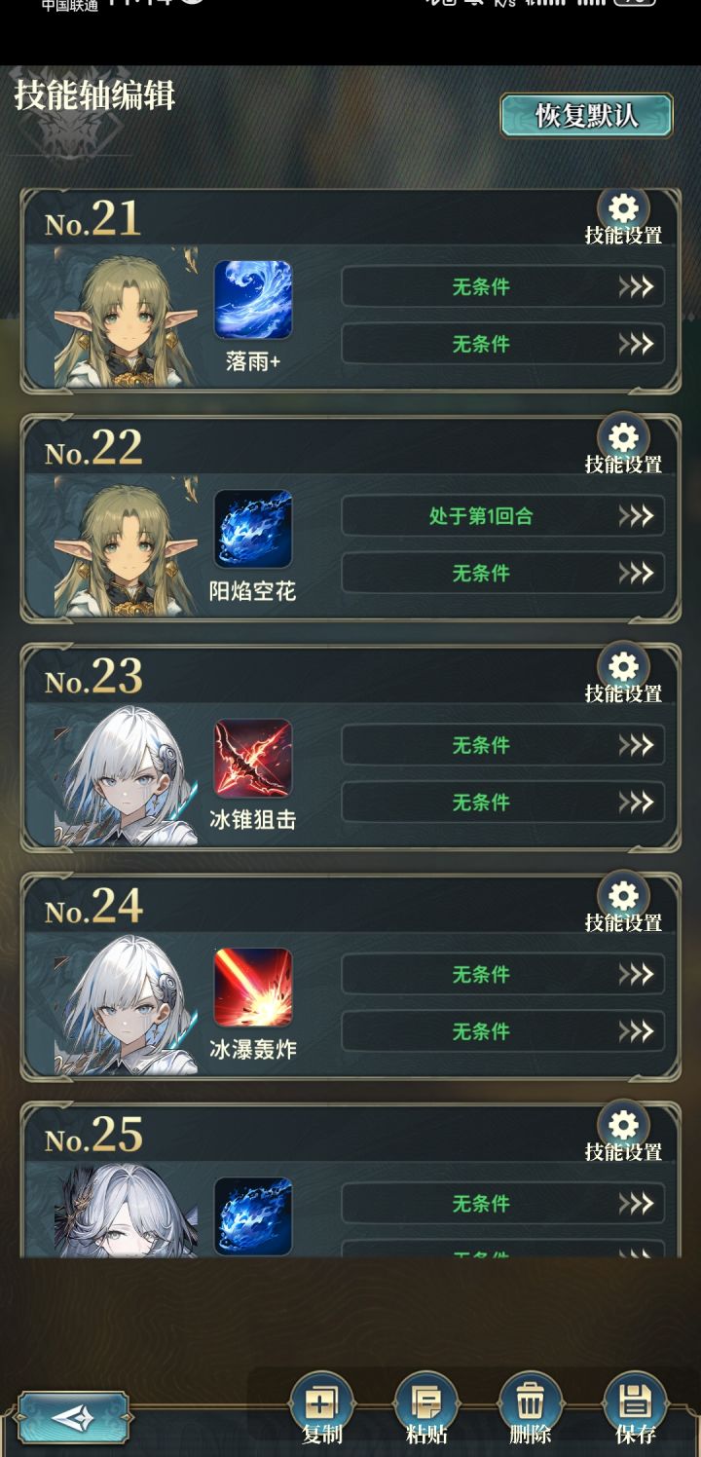
Task: Open skill settings gear for No.21
Action: coord(623,209)
